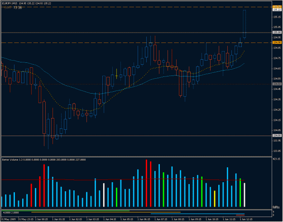Select the 134.00 level price tag
Screen dimensions: 283x222
point(277,136)
